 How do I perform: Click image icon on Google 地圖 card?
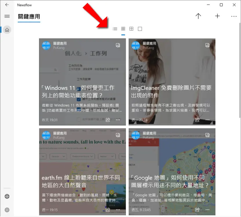click(x=207, y=135)
